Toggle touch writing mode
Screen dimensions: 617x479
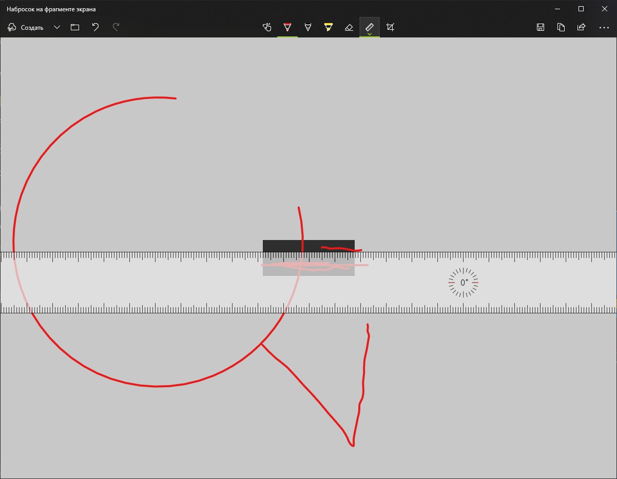(267, 27)
